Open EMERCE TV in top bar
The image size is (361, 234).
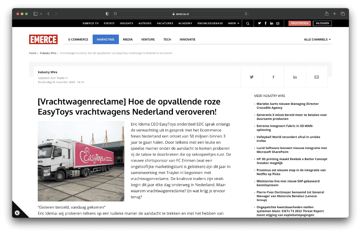91,23
